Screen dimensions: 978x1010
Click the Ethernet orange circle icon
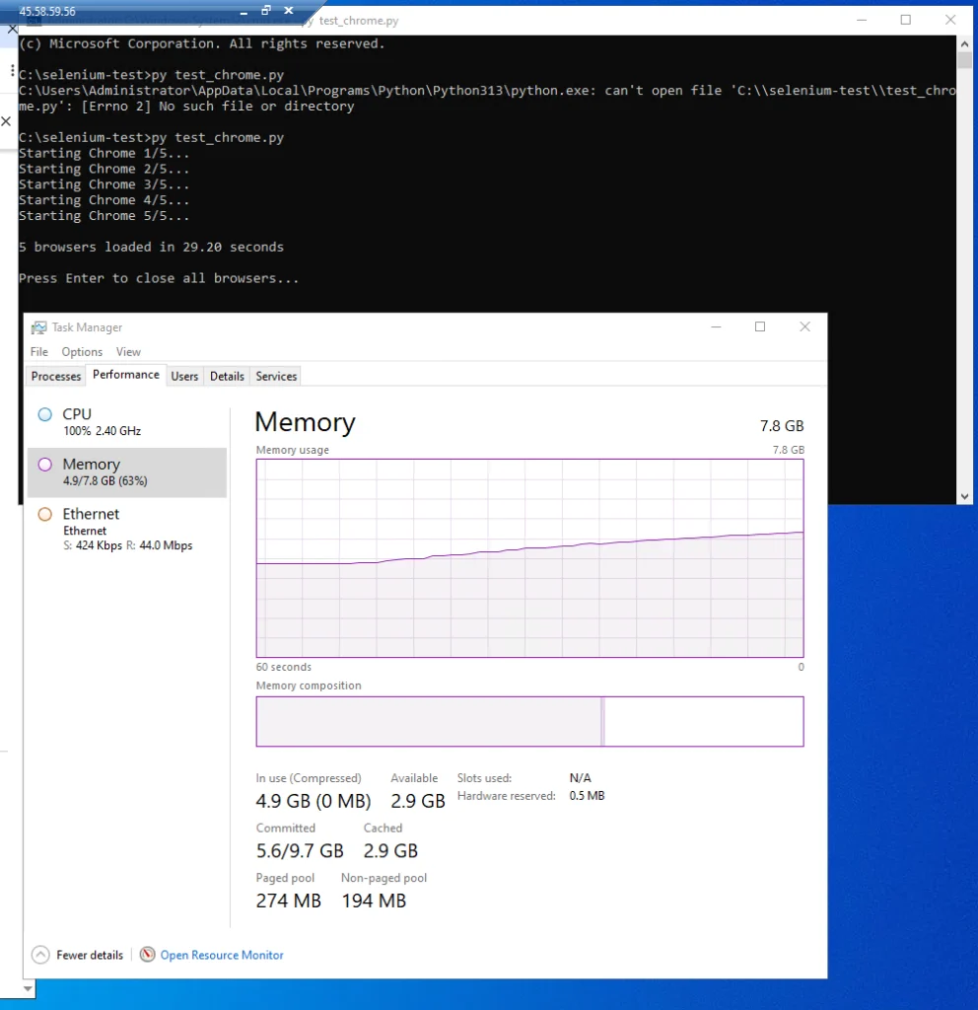pos(45,514)
